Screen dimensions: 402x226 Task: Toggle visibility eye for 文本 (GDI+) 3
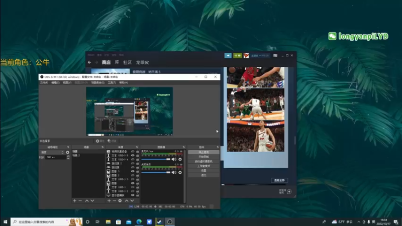(133, 179)
